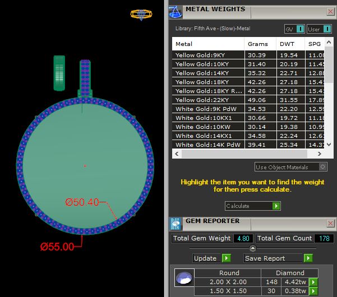Click the round gem shape thumbnail
The image size is (337, 297).
click(x=182, y=278)
